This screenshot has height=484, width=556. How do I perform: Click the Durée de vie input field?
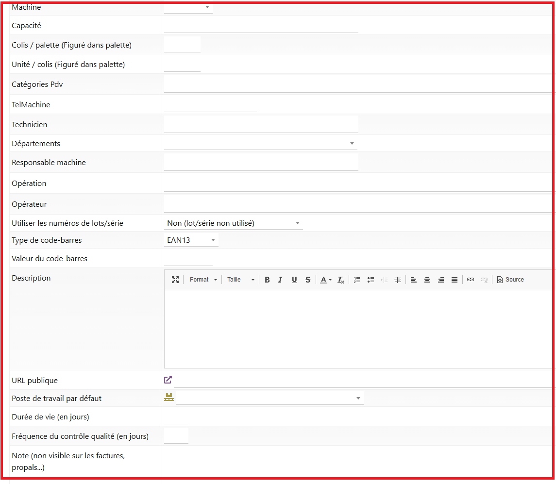(176, 417)
